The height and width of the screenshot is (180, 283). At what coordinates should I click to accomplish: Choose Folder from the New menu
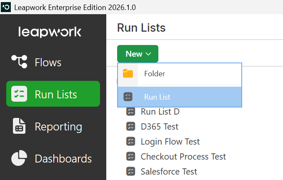(180, 74)
